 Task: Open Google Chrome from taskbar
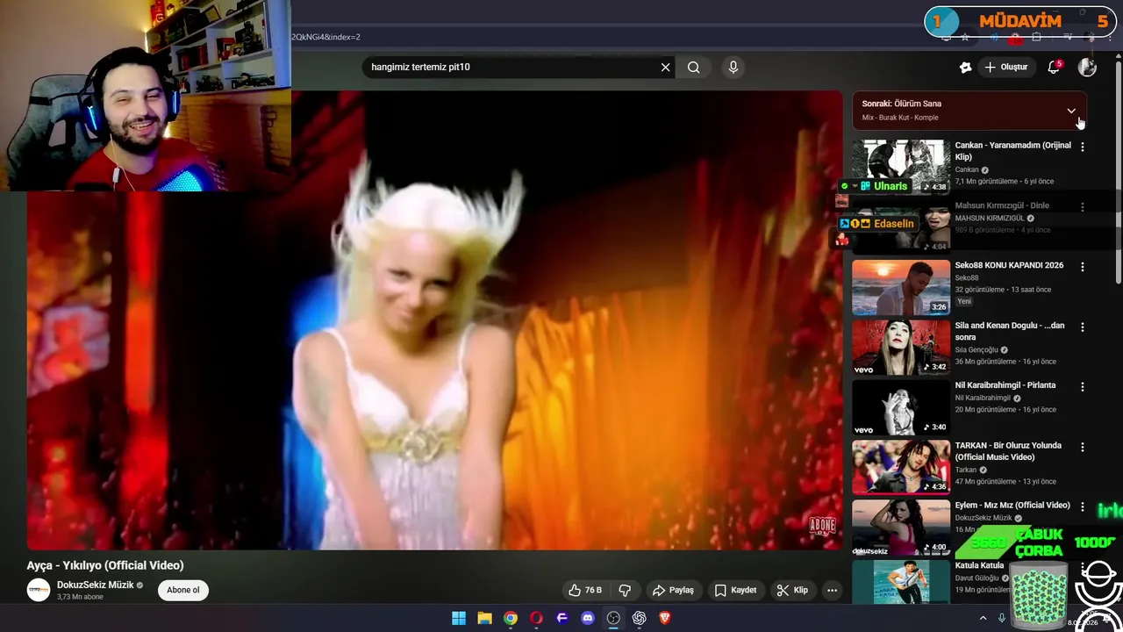tap(511, 618)
